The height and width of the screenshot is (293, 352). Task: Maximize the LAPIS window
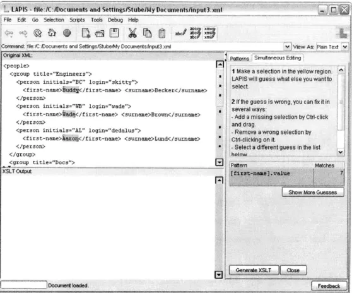click(x=334, y=10)
